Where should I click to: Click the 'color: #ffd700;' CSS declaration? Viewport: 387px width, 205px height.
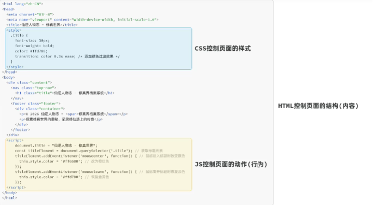point(31,51)
